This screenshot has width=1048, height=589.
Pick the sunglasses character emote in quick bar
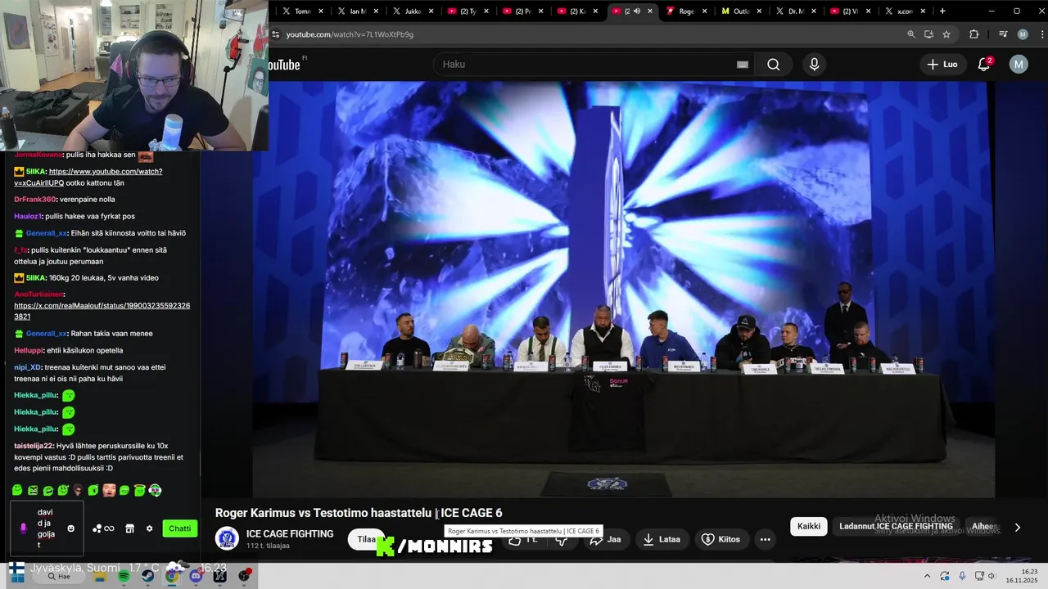[x=79, y=490]
